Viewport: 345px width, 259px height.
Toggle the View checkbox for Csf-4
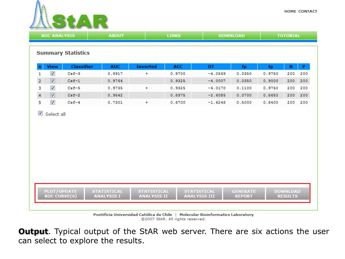pos(53,103)
